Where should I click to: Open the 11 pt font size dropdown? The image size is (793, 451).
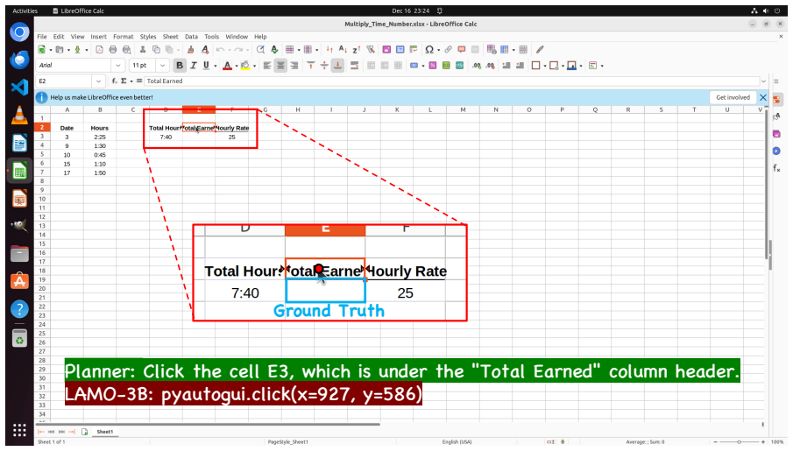click(x=162, y=65)
